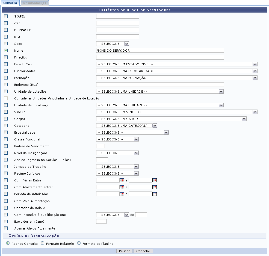Select the Consulta tab

10,3
